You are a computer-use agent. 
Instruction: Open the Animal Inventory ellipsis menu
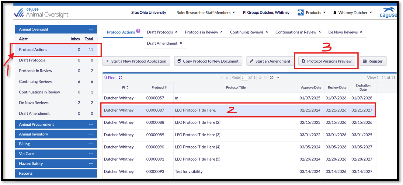coord(91,134)
